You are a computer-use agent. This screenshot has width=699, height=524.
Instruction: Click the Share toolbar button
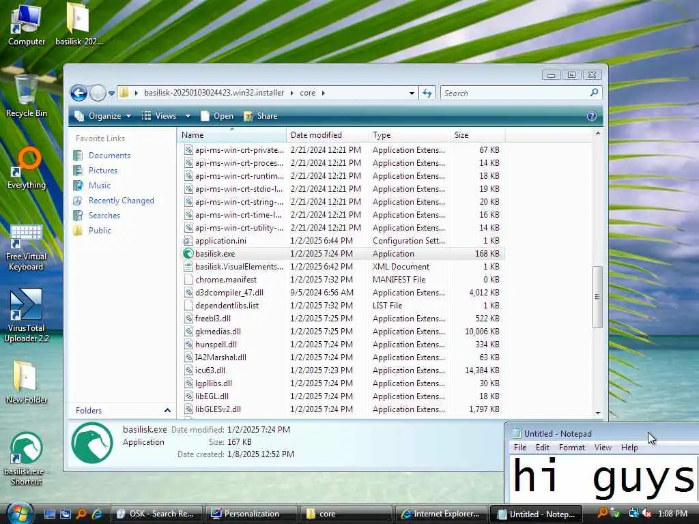coord(260,116)
